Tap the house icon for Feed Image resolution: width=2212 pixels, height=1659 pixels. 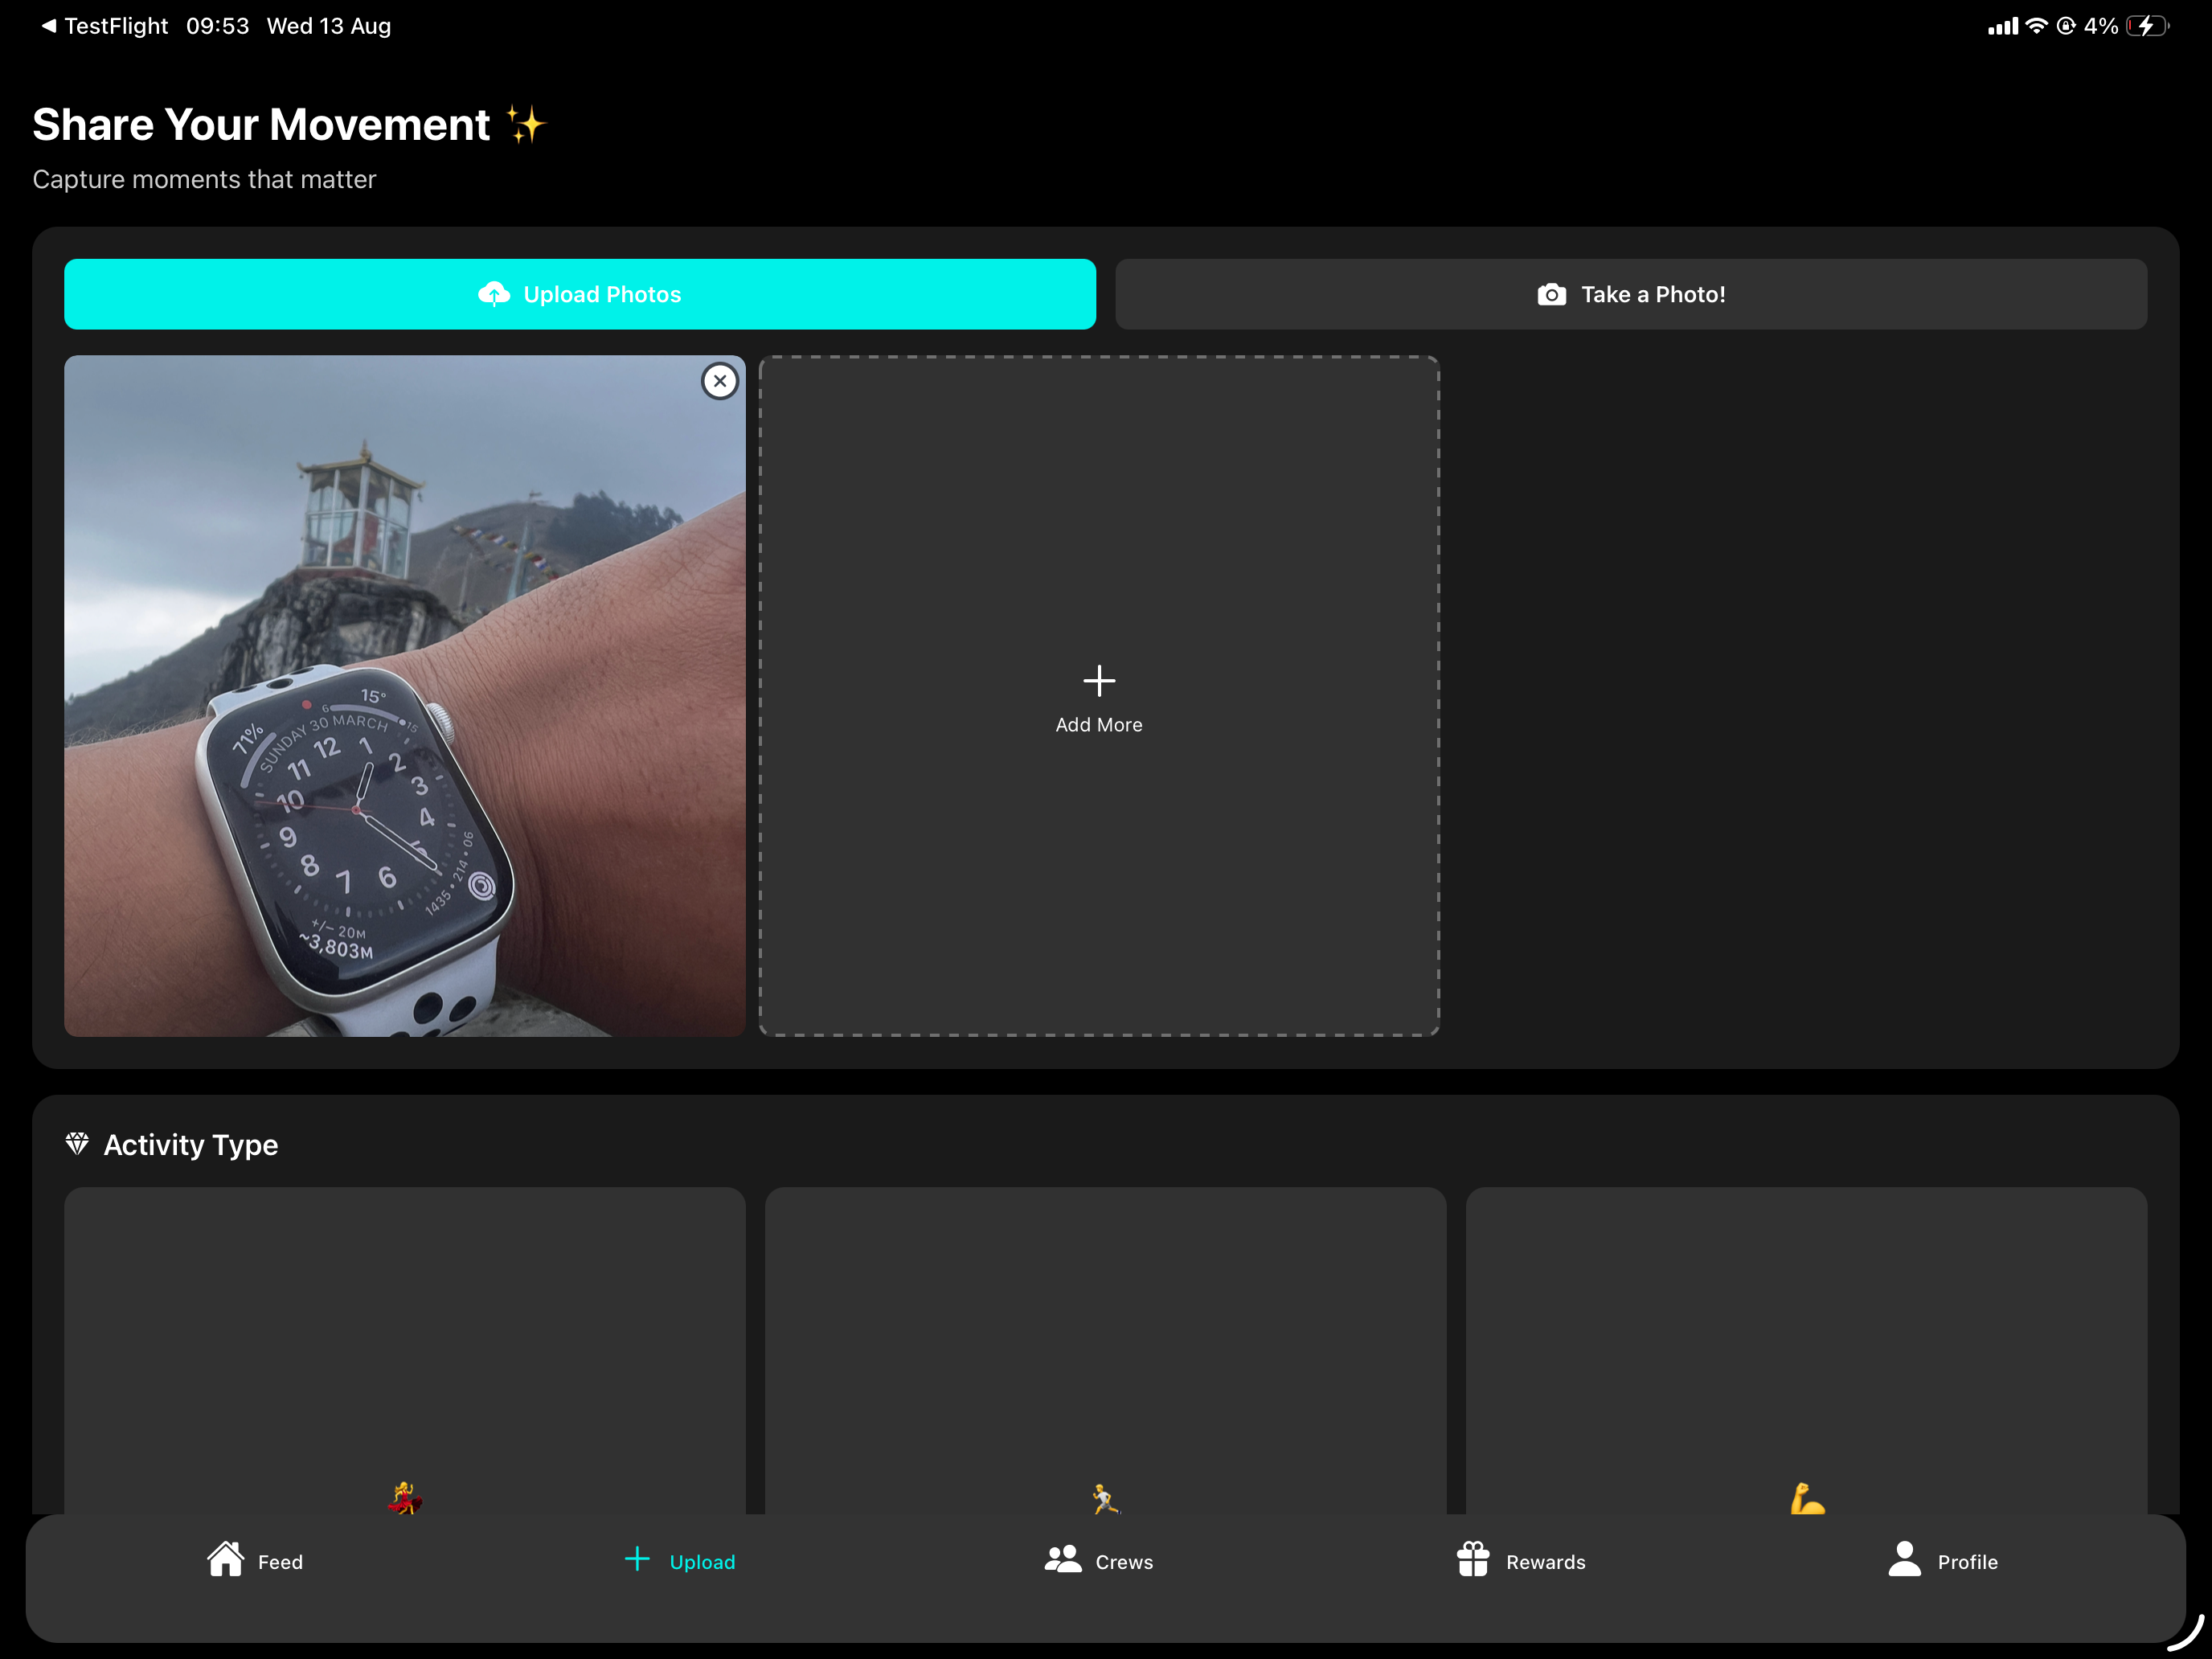pyautogui.click(x=226, y=1558)
